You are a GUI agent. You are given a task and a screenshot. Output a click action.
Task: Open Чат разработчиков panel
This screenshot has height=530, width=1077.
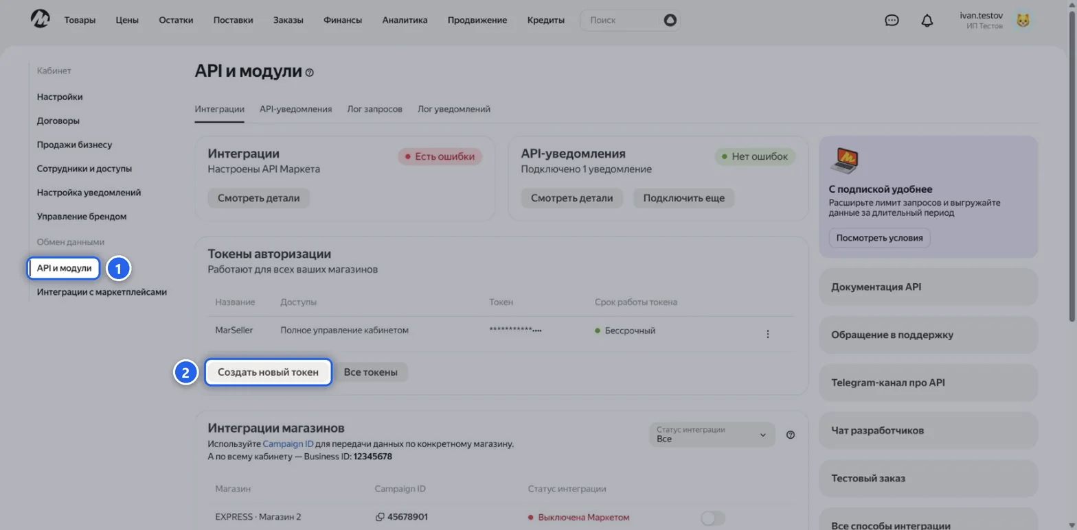tap(929, 431)
